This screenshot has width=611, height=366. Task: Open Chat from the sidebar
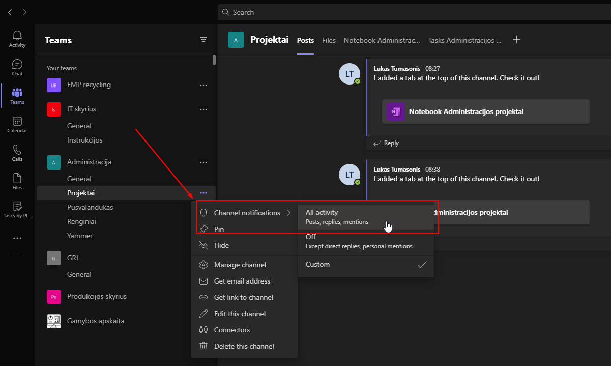[x=17, y=67]
